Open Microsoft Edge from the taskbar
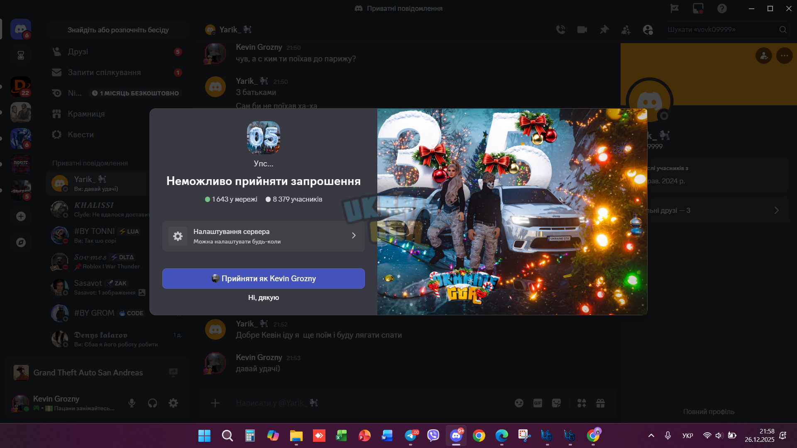 coord(501,436)
